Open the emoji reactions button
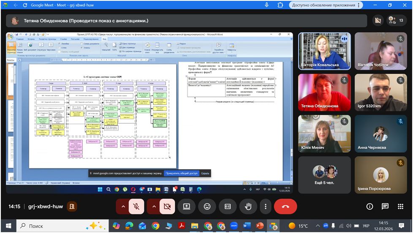Viewport: 413px width, 233px height. click(207, 206)
